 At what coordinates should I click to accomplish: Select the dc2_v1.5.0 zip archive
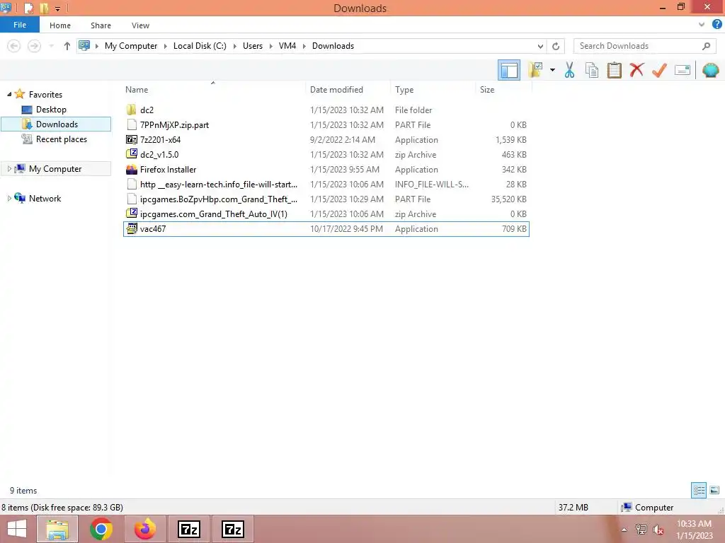326,154
